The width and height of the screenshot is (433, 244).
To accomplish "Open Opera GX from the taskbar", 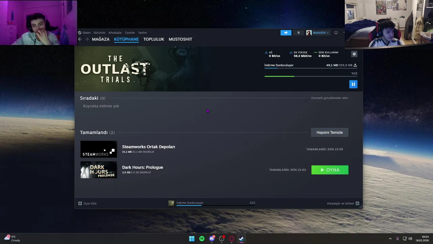I will click(232, 239).
